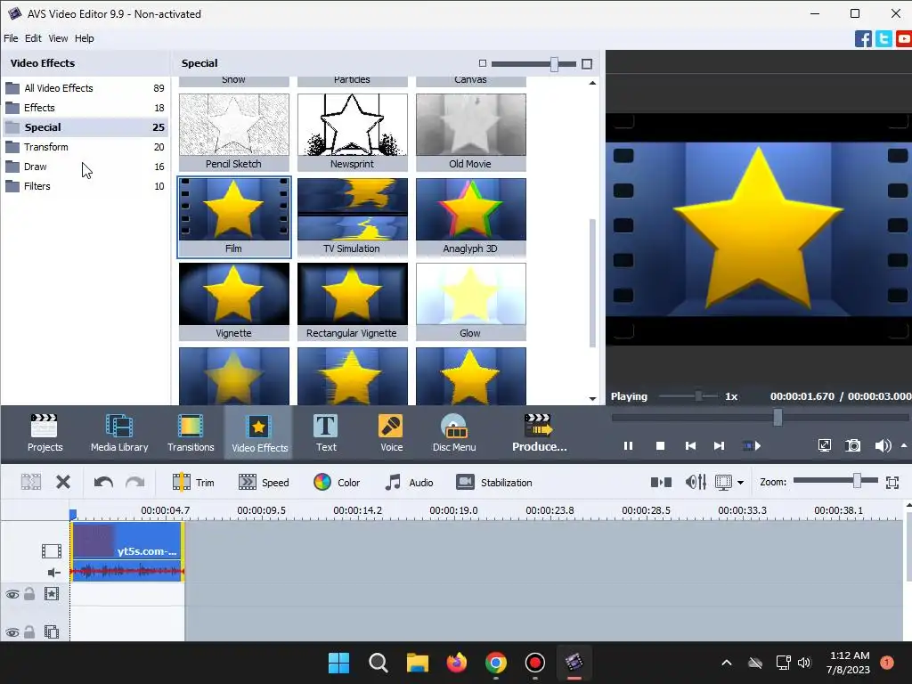
Task: Open the Facebook link icon
Action: (863, 39)
